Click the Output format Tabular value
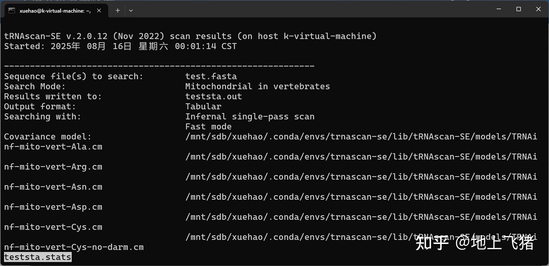 pyautogui.click(x=203, y=106)
